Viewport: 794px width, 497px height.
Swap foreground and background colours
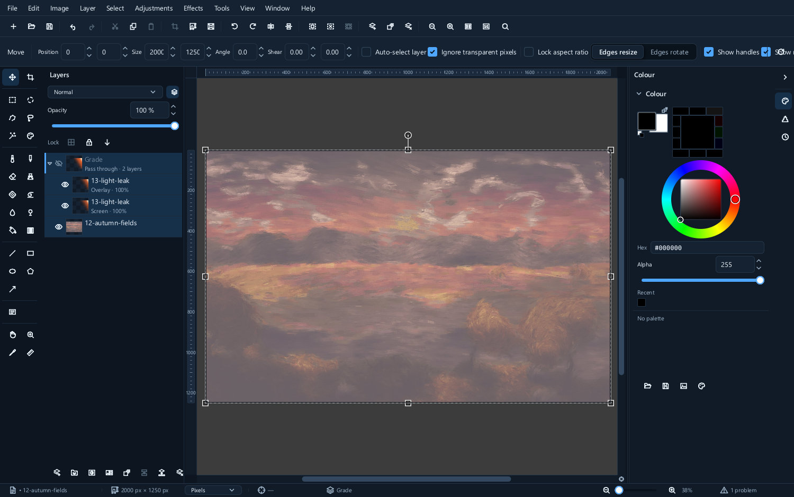[664, 110]
